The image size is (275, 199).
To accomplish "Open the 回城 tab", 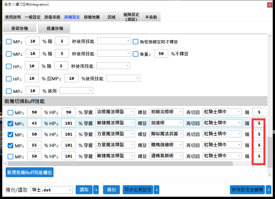I will [x=112, y=17].
